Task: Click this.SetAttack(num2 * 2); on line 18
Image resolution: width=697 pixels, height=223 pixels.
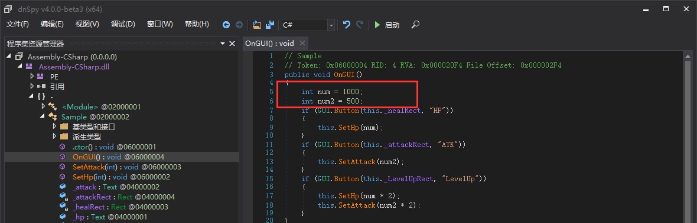Action: click(369, 205)
